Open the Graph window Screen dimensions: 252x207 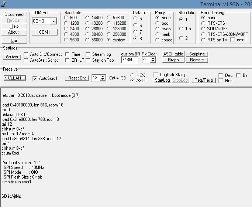(x=173, y=60)
